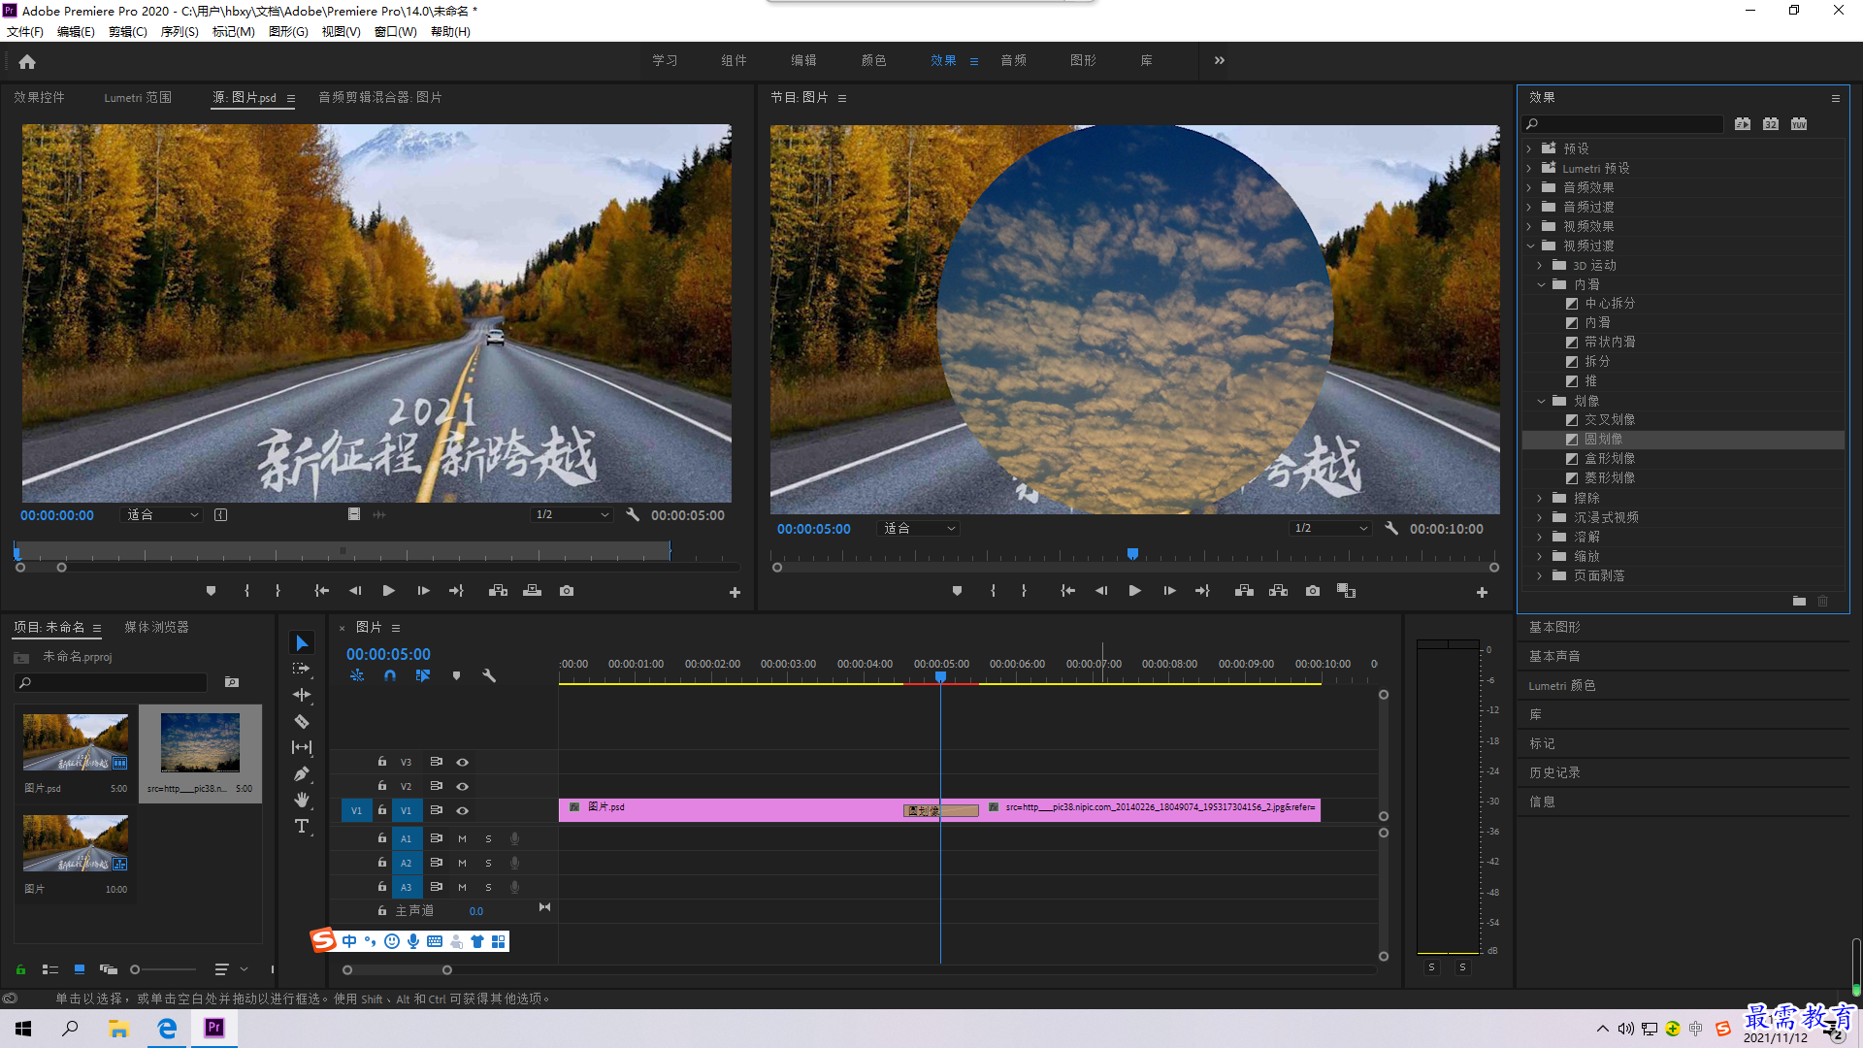
Task: Solo audio track A2
Action: tap(488, 864)
